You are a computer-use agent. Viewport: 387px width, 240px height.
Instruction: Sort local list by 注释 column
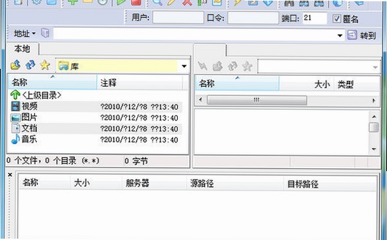click(140, 83)
